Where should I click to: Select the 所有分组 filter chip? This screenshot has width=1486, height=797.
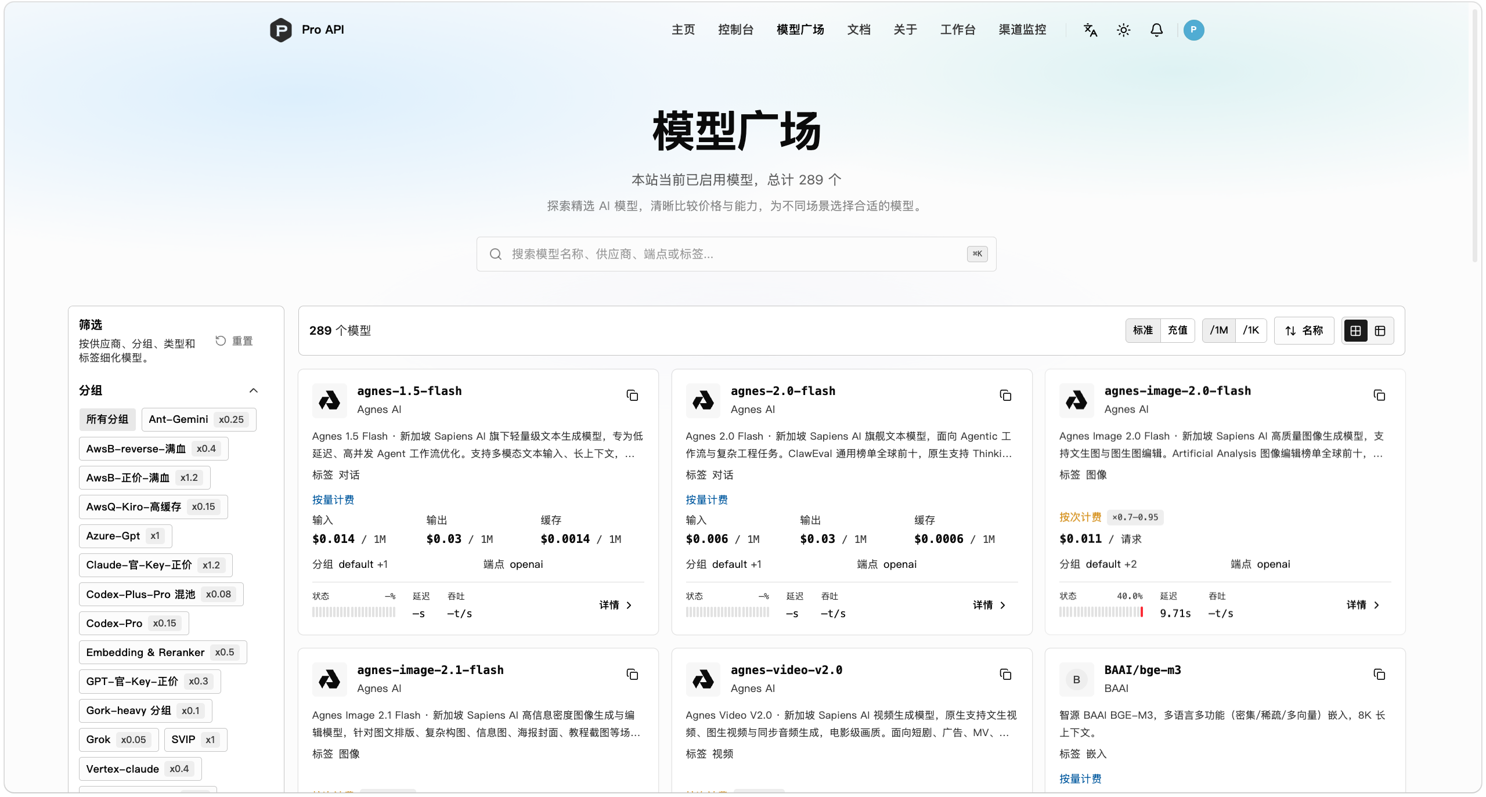(107, 419)
